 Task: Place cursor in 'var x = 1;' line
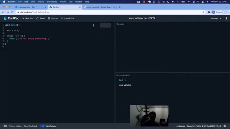[13, 30]
